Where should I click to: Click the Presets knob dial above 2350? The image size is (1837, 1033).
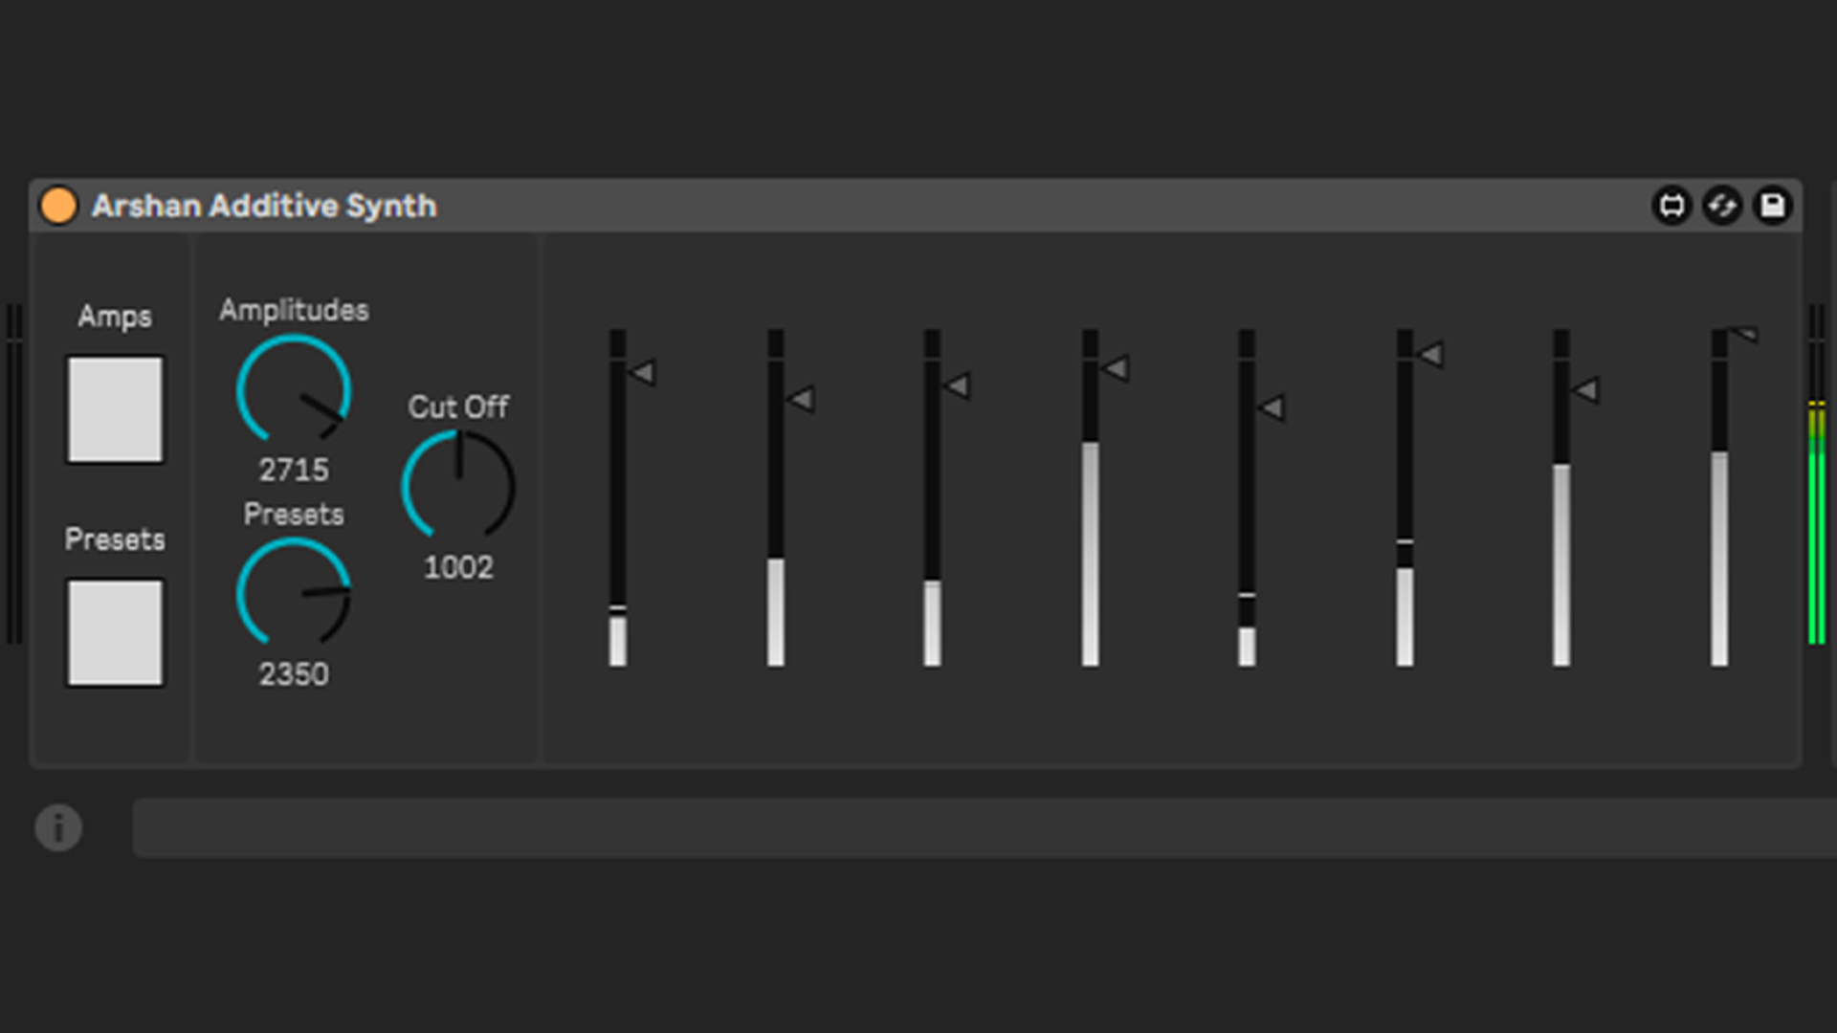pyautogui.click(x=294, y=594)
